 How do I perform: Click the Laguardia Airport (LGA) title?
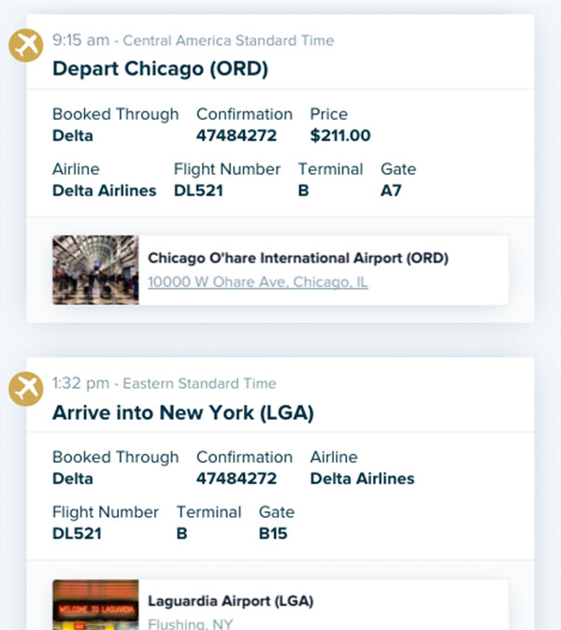pos(231,601)
